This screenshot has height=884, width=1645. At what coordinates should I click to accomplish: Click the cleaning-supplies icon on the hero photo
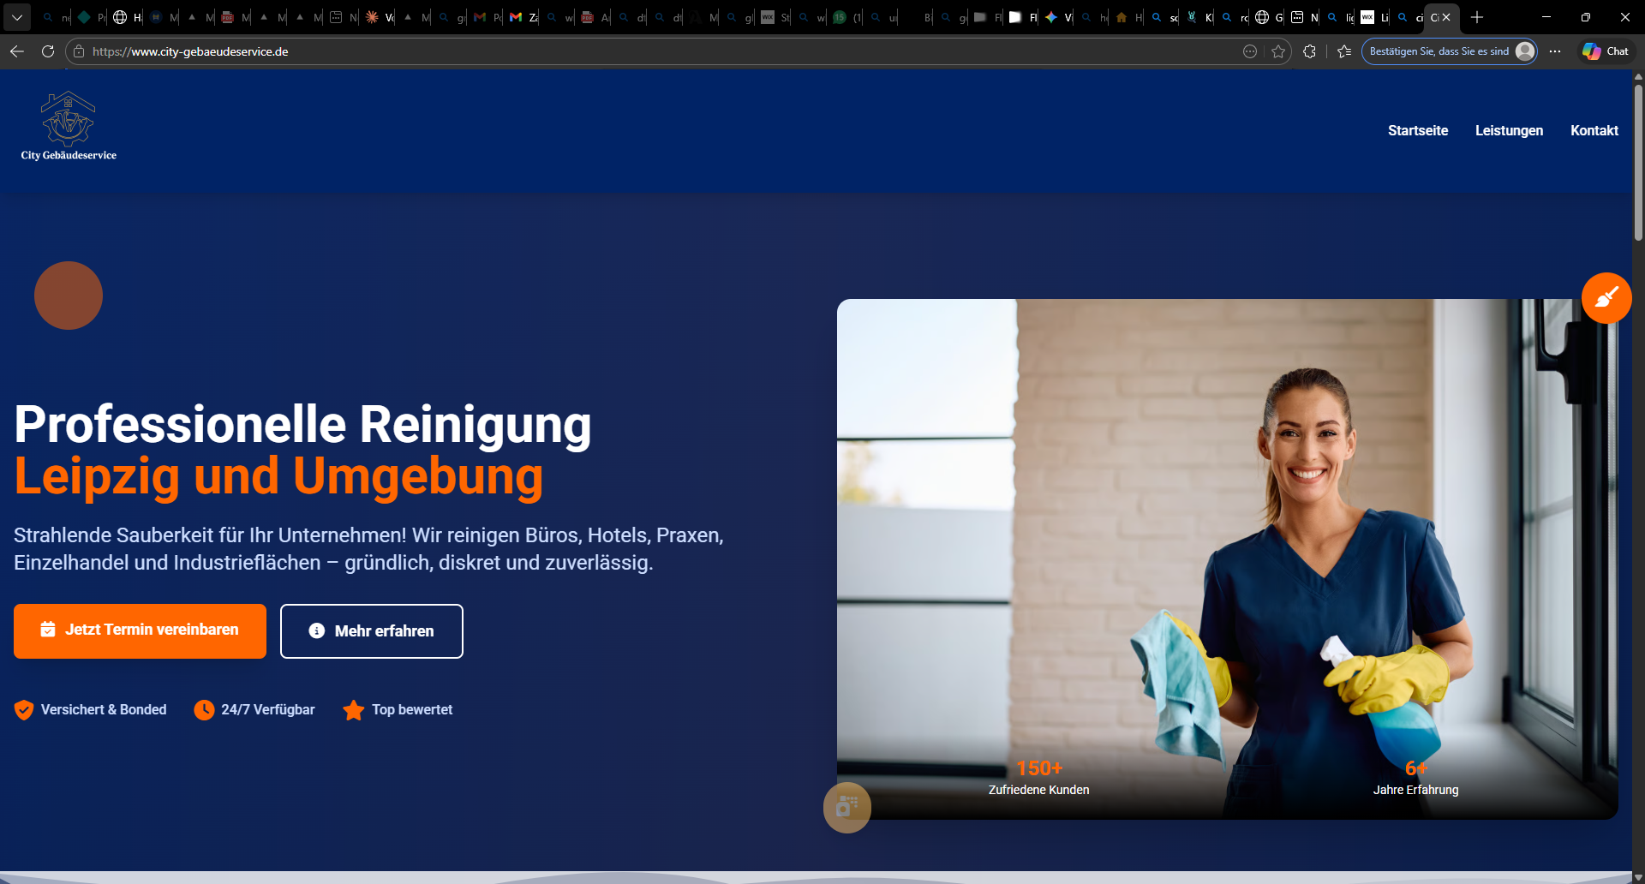pyautogui.click(x=846, y=807)
